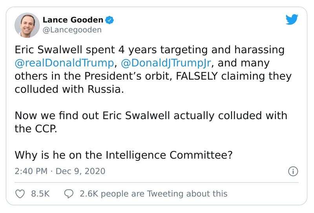The width and height of the screenshot is (314, 213).
Task: Open the tweet info circle icon
Action: coord(293,171)
